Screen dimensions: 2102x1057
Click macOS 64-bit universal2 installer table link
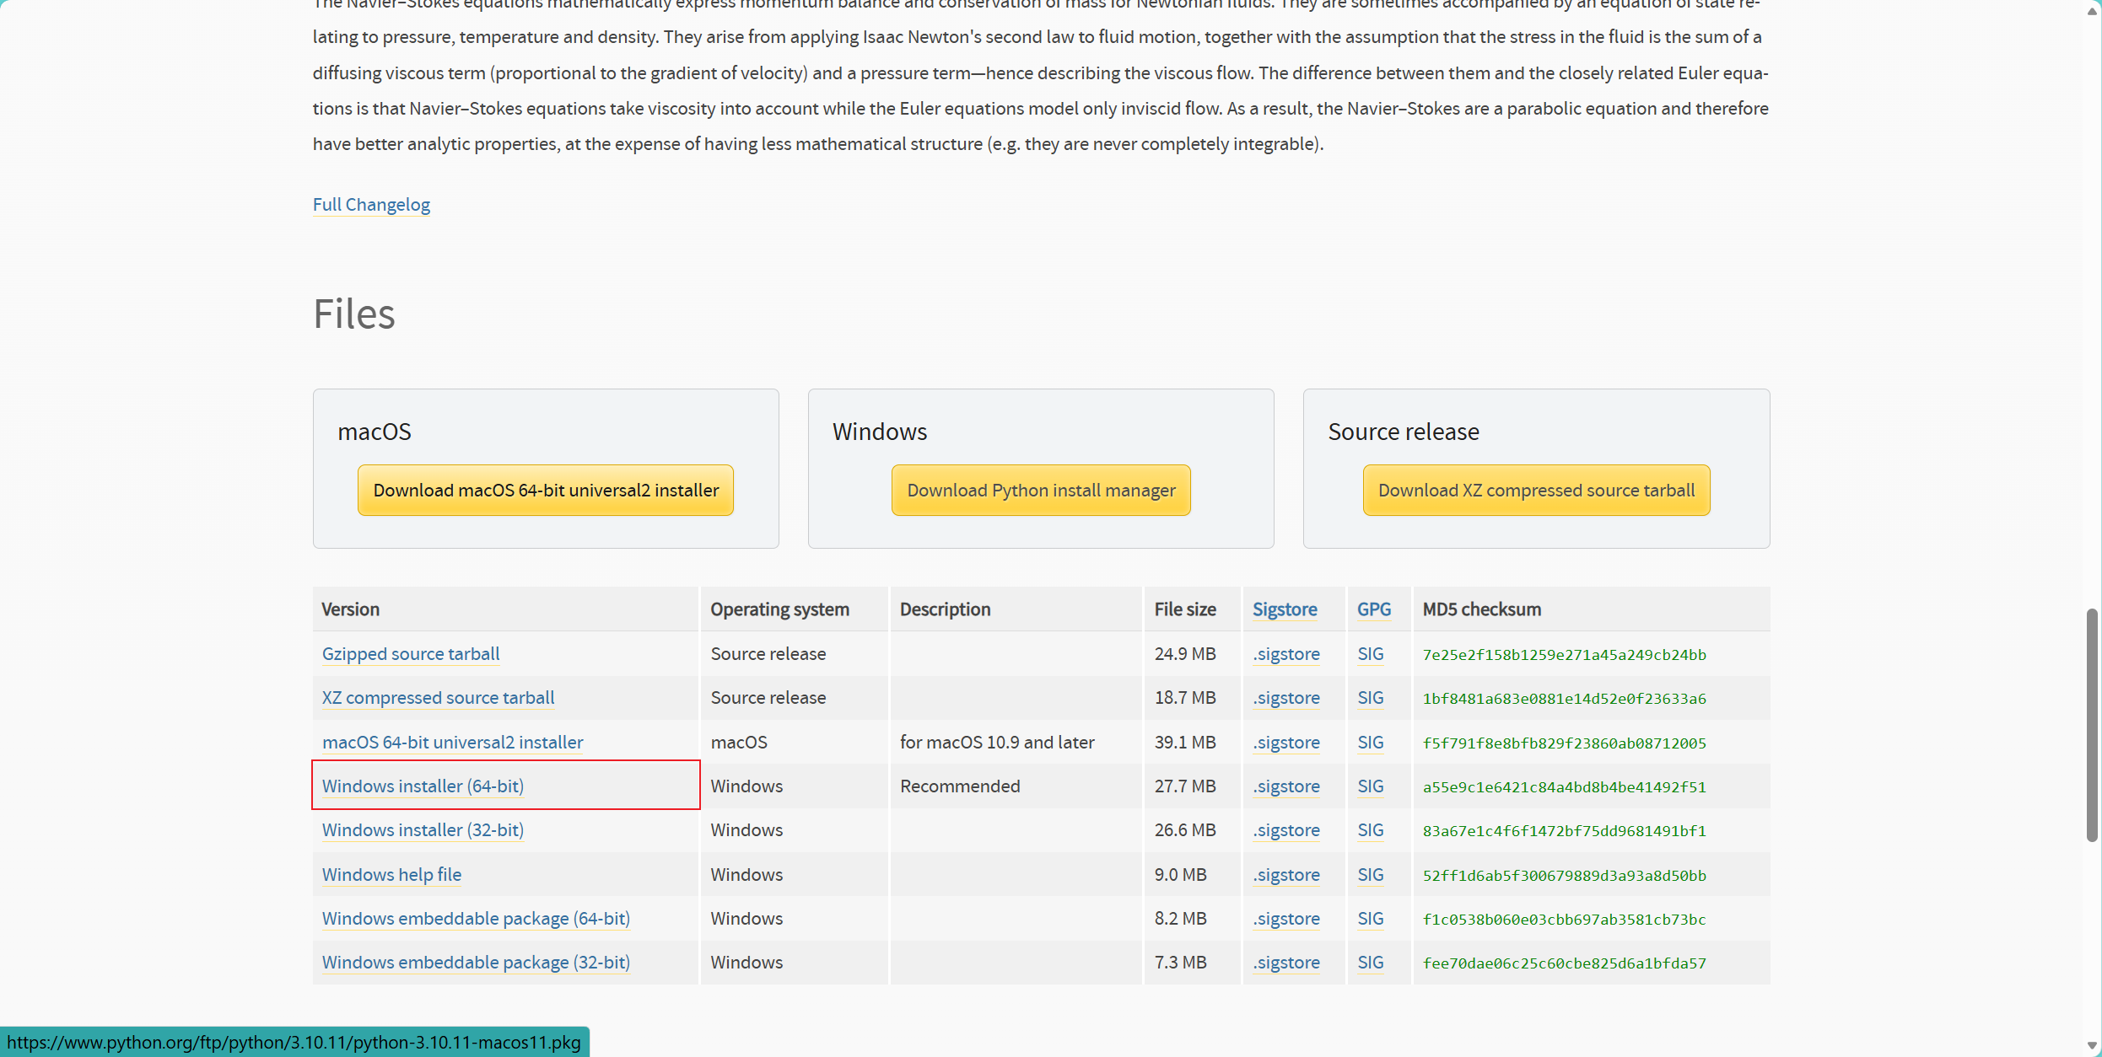452,743
